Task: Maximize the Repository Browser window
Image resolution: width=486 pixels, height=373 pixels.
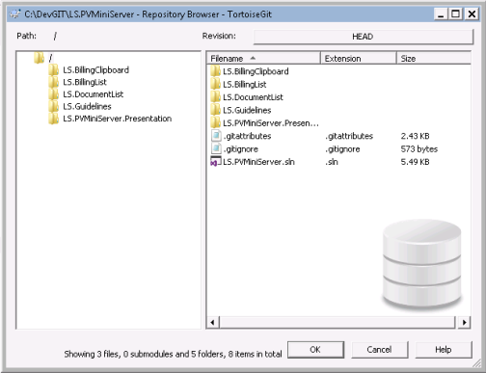Action: (x=456, y=14)
